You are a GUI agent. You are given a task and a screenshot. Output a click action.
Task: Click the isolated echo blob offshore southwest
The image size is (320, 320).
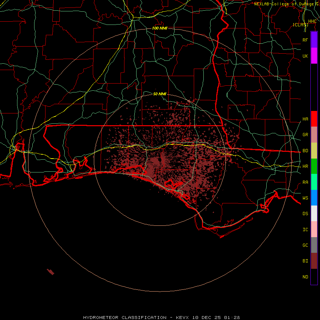50,272
